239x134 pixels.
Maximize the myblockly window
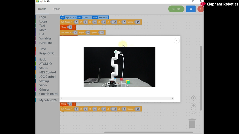[x=193, y=1]
